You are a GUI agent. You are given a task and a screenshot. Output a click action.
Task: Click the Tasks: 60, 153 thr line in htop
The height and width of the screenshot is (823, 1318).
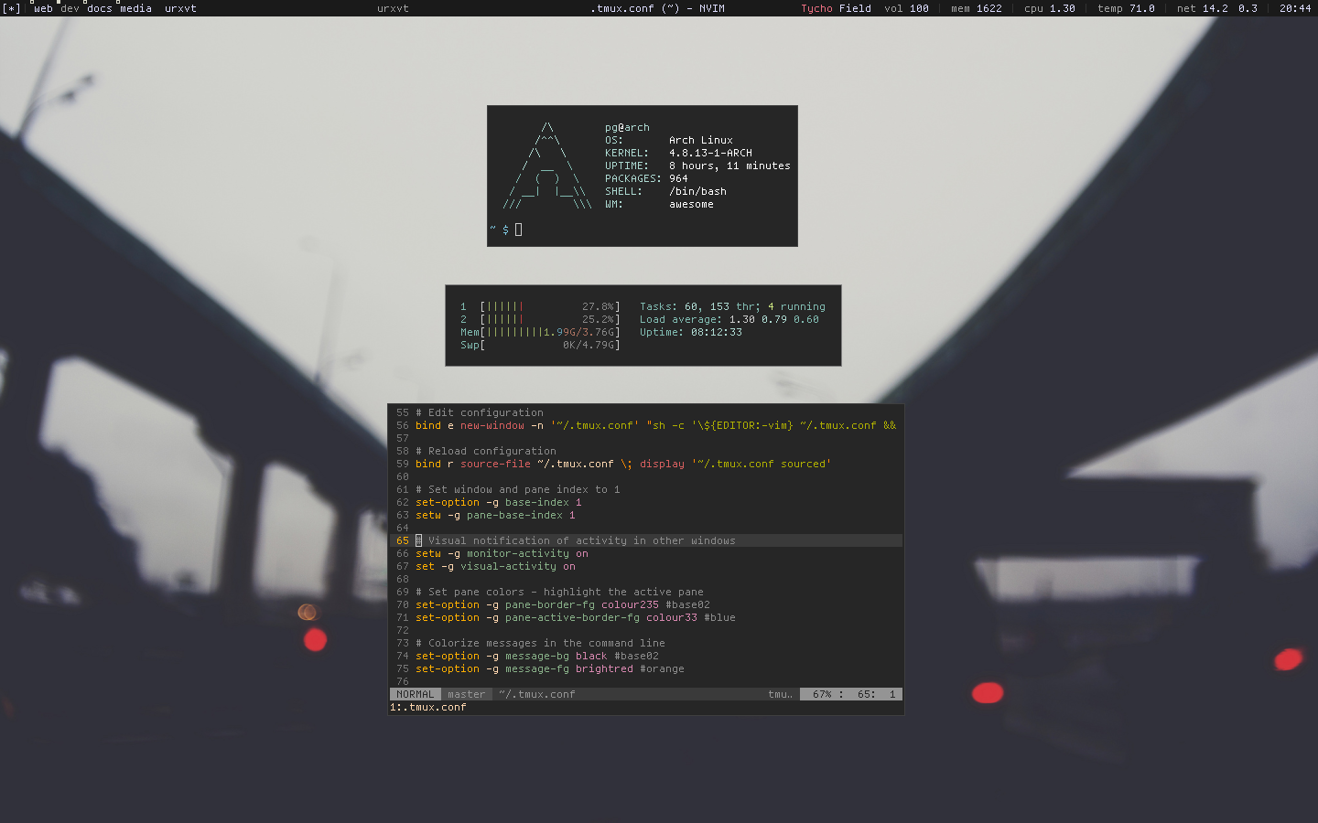[x=732, y=306]
